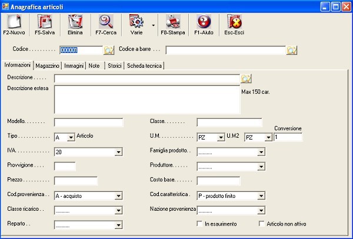Click the Descrizione estesa text area
The height and width of the screenshot is (239, 353).
coord(146,99)
